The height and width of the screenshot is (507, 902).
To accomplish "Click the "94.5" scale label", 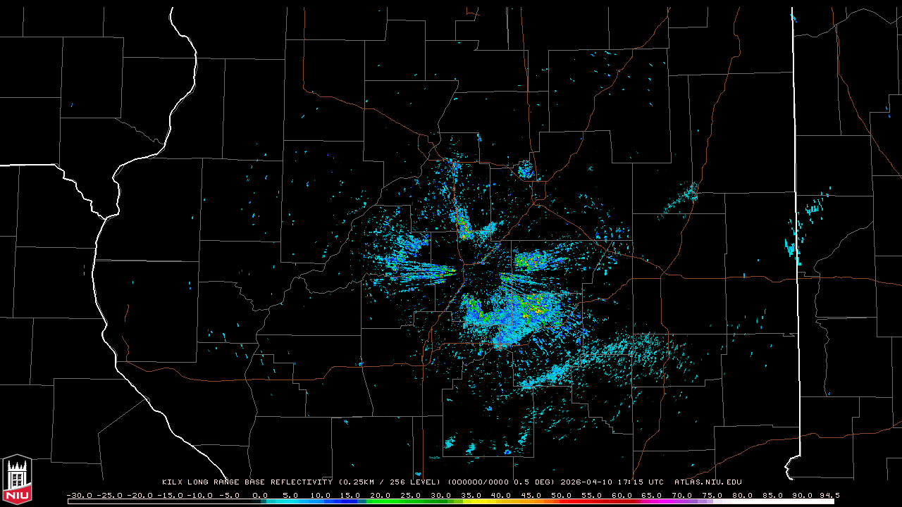I will [x=829, y=495].
